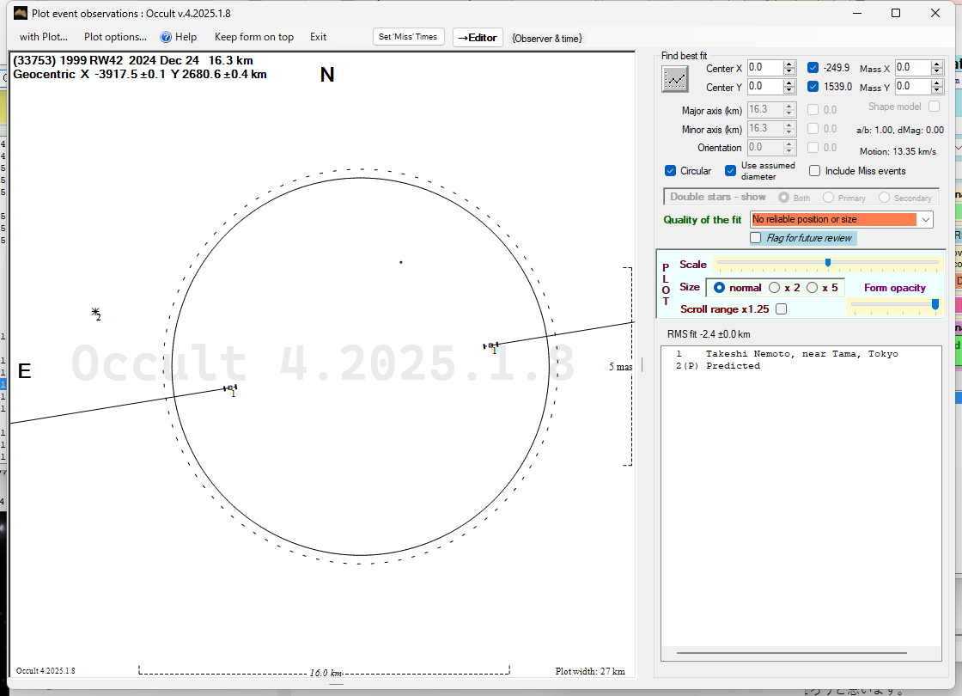Image resolution: width=962 pixels, height=696 pixels.
Task: Decrease Mass Y value with down arrow
Action: [x=937, y=91]
